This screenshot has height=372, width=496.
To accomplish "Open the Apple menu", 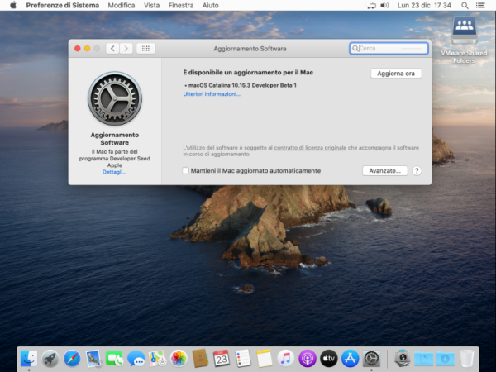I will pyautogui.click(x=13, y=6).
